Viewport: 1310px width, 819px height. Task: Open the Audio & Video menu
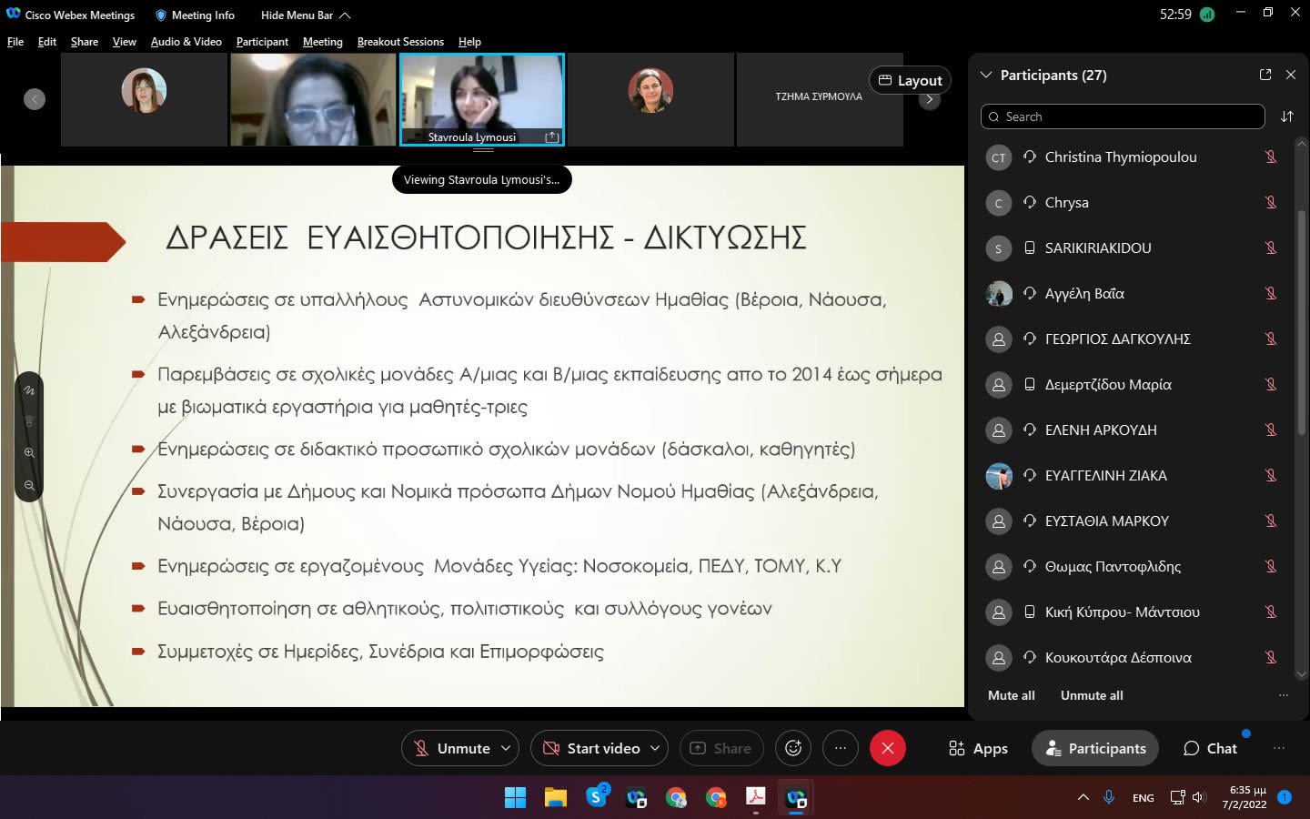(186, 42)
